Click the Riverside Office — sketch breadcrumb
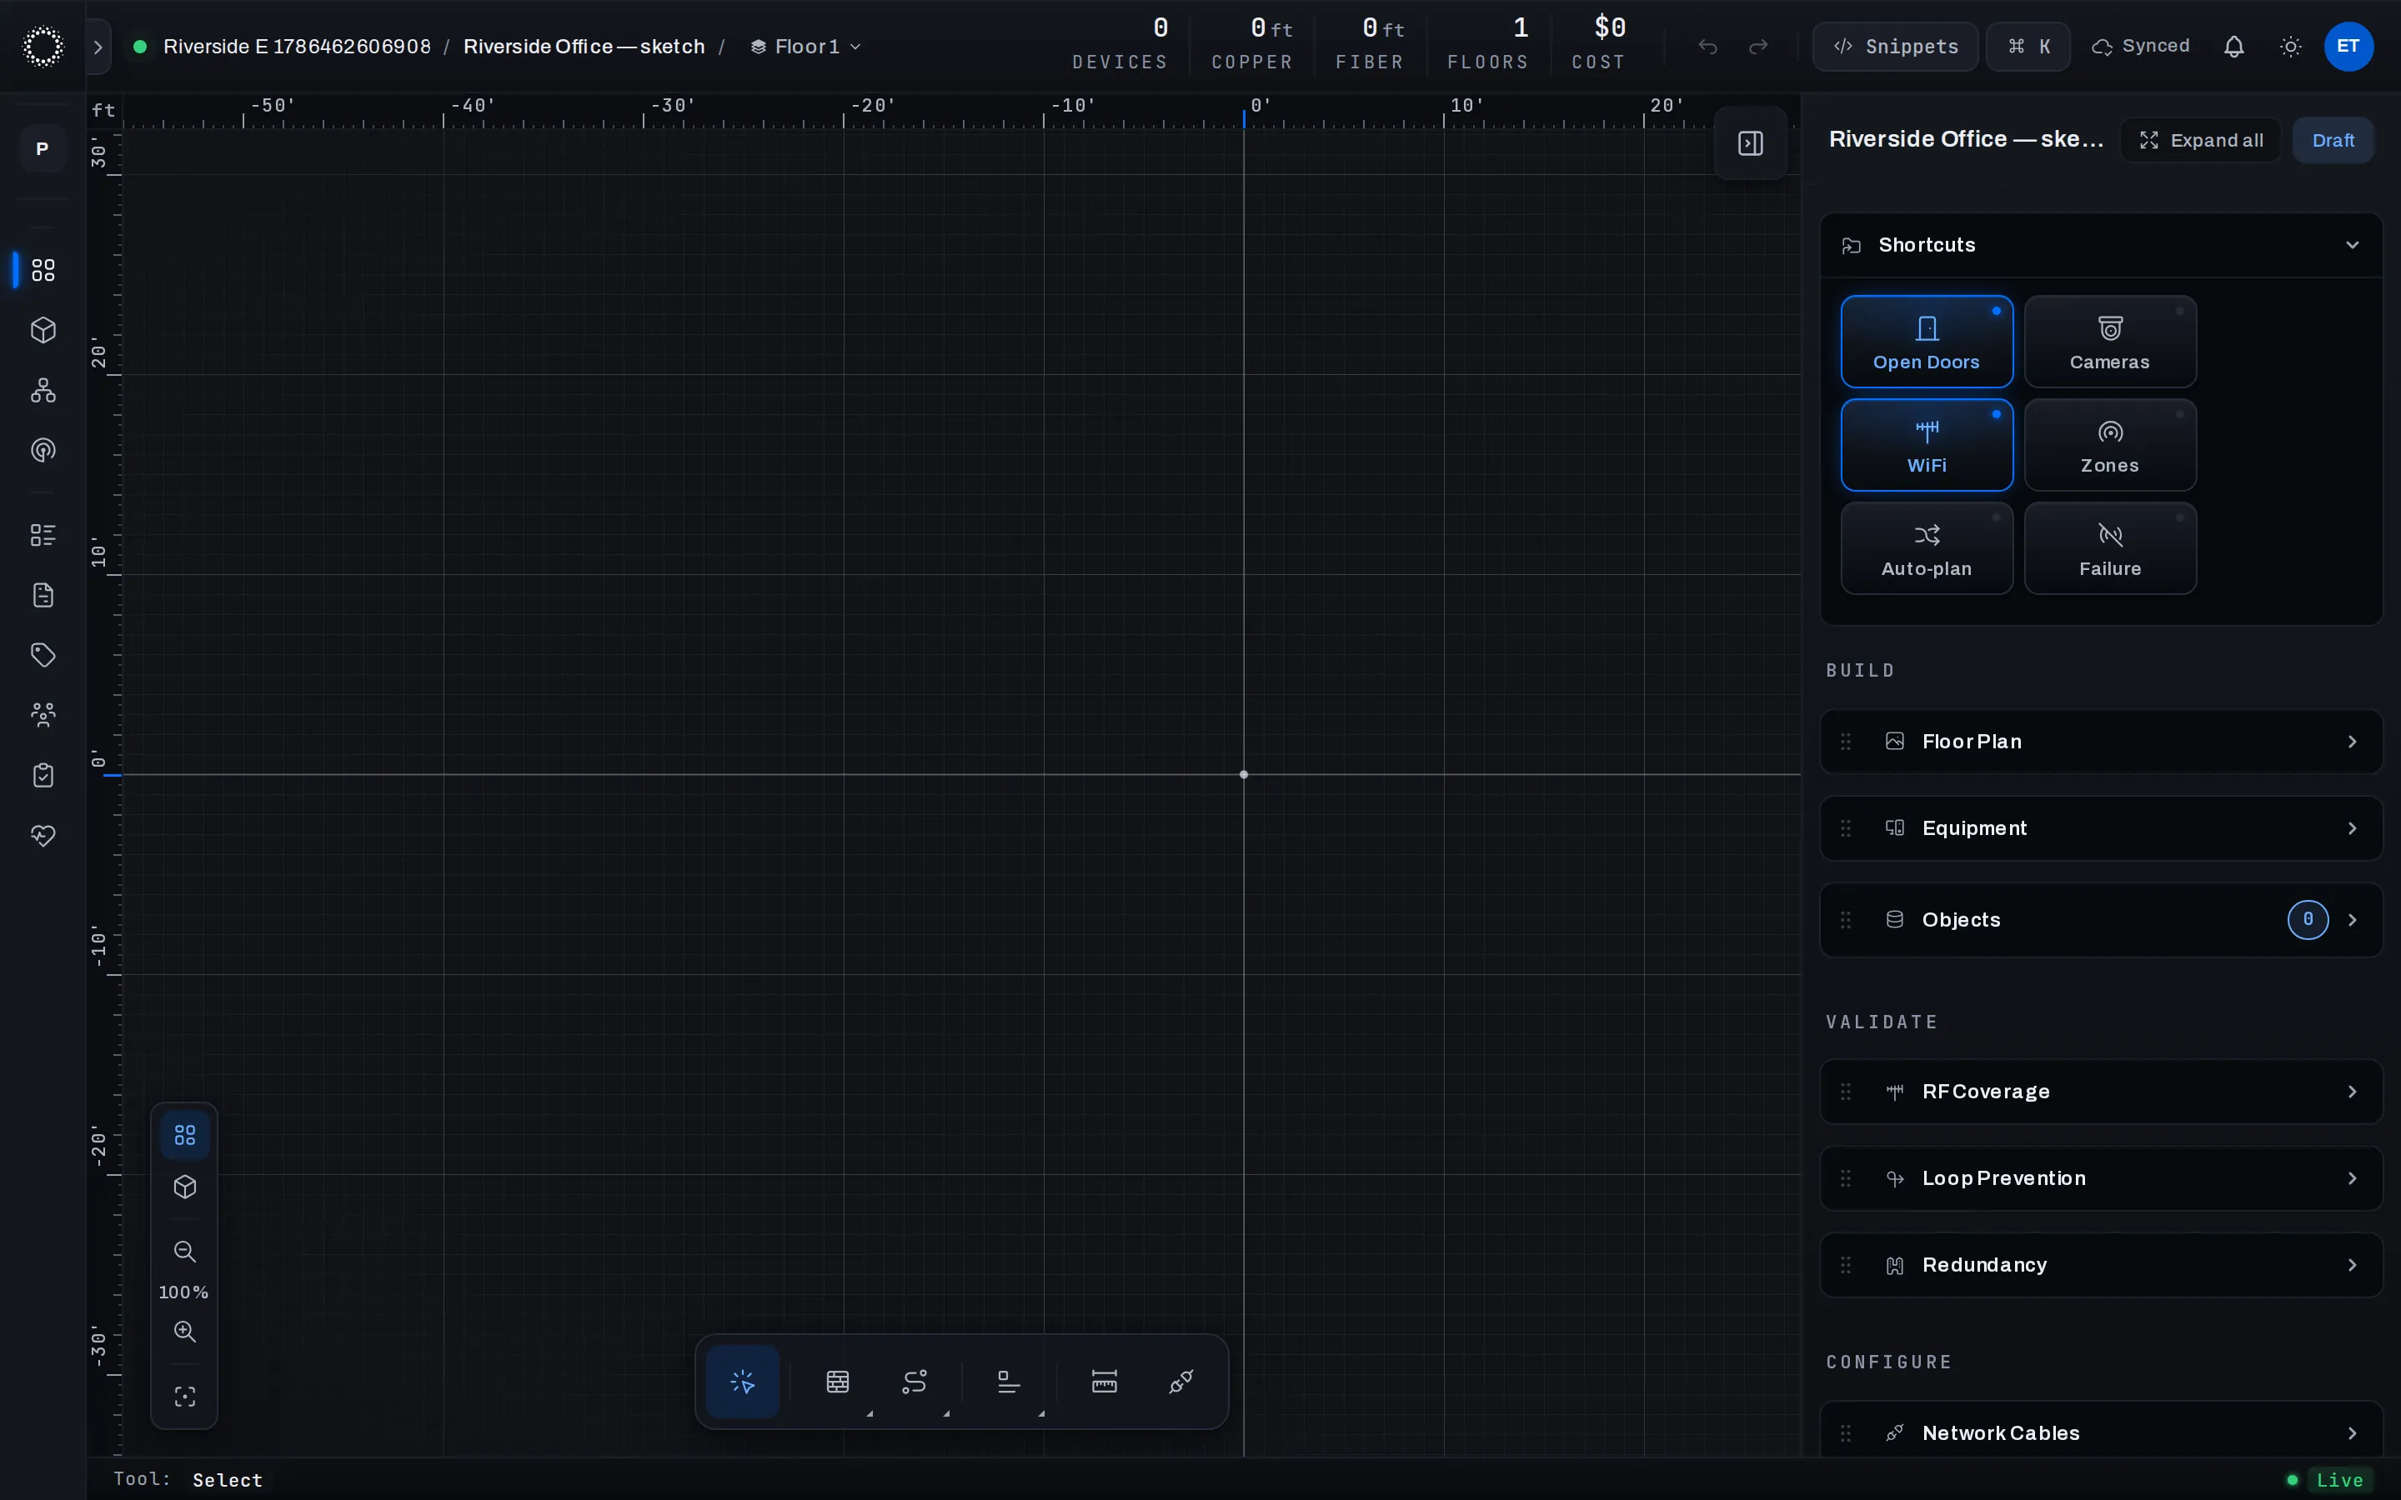Image resolution: width=2401 pixels, height=1500 pixels. click(x=584, y=47)
